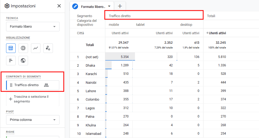Screen dimensions: 259x138
Task: Click the Lagos city row
Action: point(90,108)
